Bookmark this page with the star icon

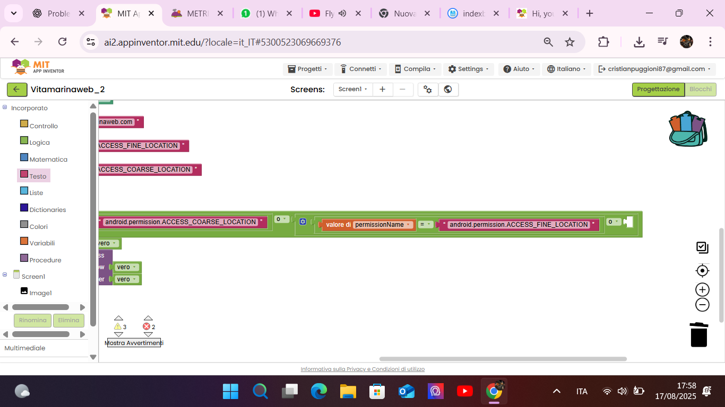coord(569,42)
